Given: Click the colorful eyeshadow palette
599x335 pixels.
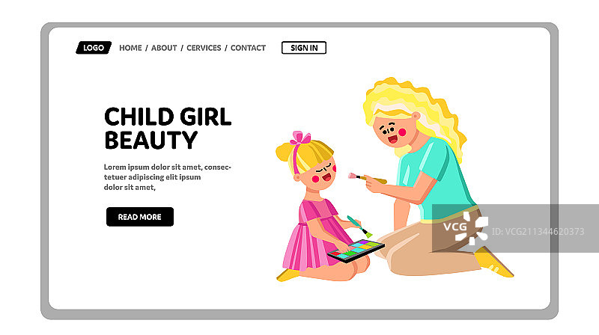Looking at the screenshot, I should [x=356, y=251].
